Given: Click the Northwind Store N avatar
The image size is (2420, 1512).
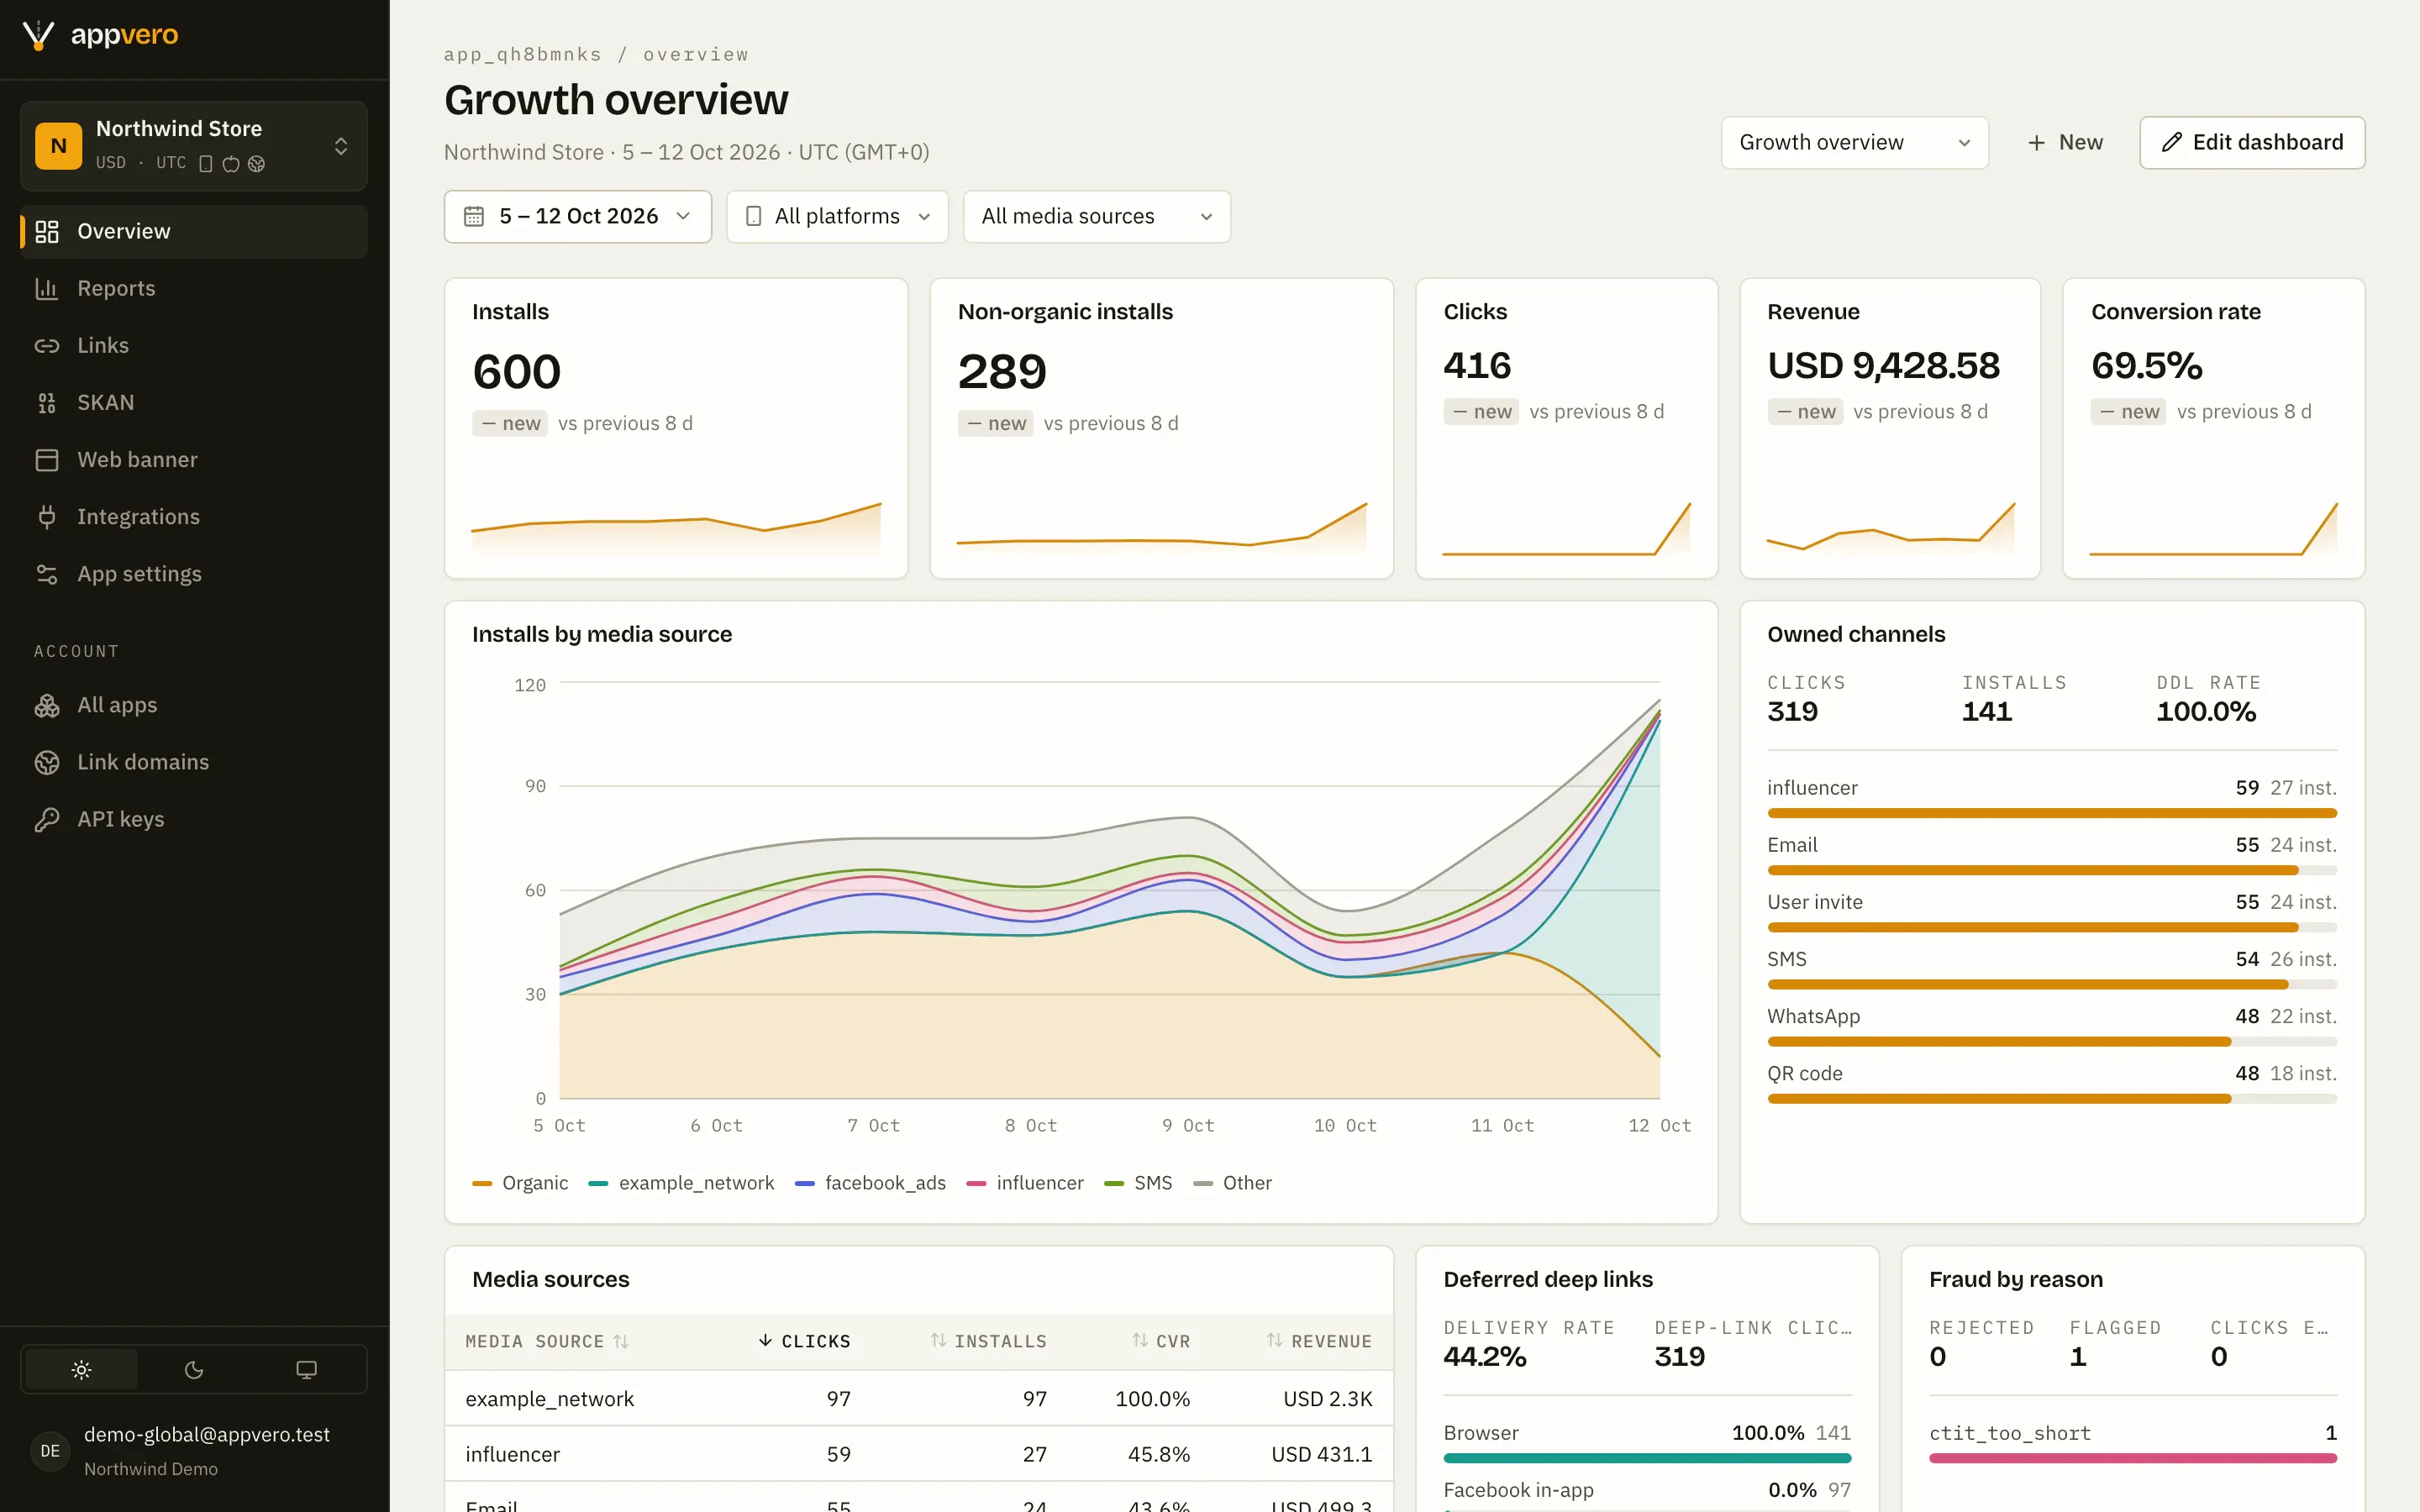Looking at the screenshot, I should (59, 146).
